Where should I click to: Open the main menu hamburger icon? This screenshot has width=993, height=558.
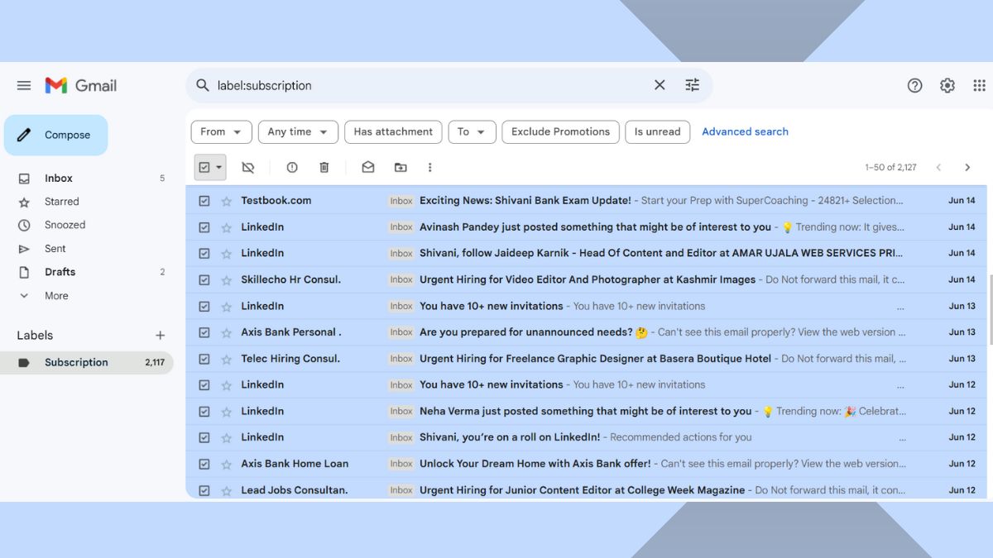point(24,85)
